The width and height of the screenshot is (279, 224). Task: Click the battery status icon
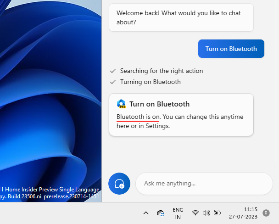tap(217, 213)
